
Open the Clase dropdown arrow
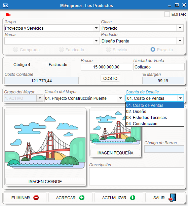pos(180,28)
